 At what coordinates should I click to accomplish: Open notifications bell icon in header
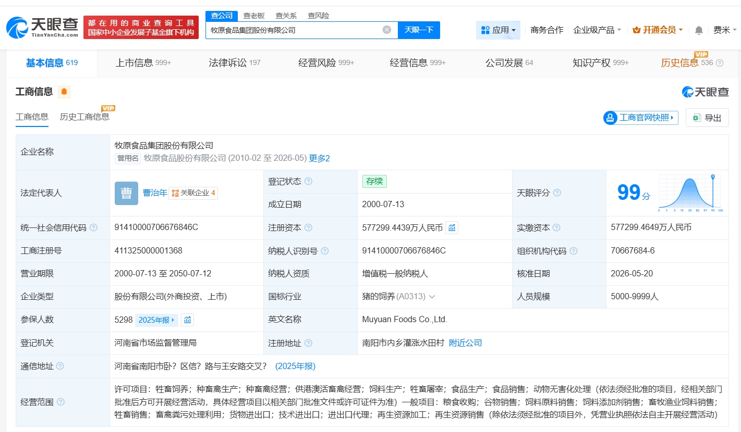point(699,30)
